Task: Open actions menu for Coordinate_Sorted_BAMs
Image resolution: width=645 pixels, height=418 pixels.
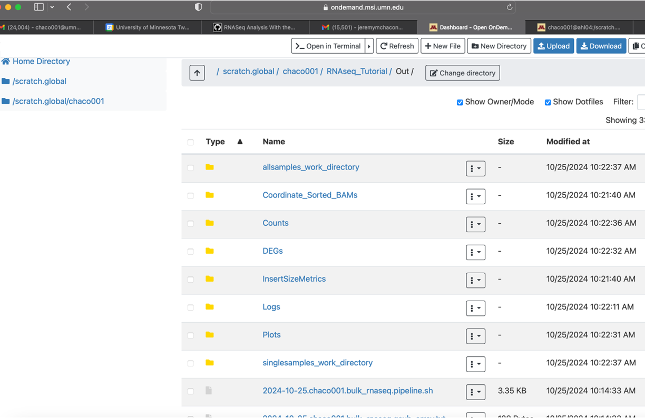Action: pos(475,196)
